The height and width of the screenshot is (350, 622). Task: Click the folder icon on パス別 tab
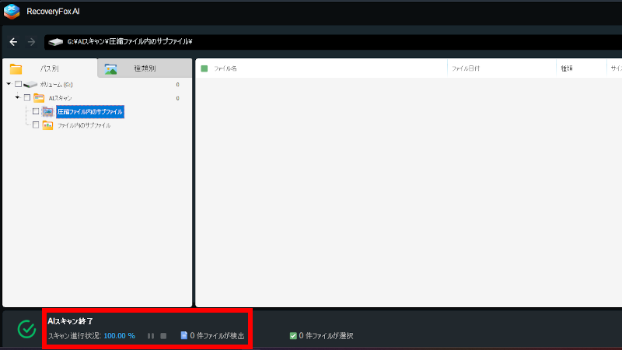coord(16,69)
